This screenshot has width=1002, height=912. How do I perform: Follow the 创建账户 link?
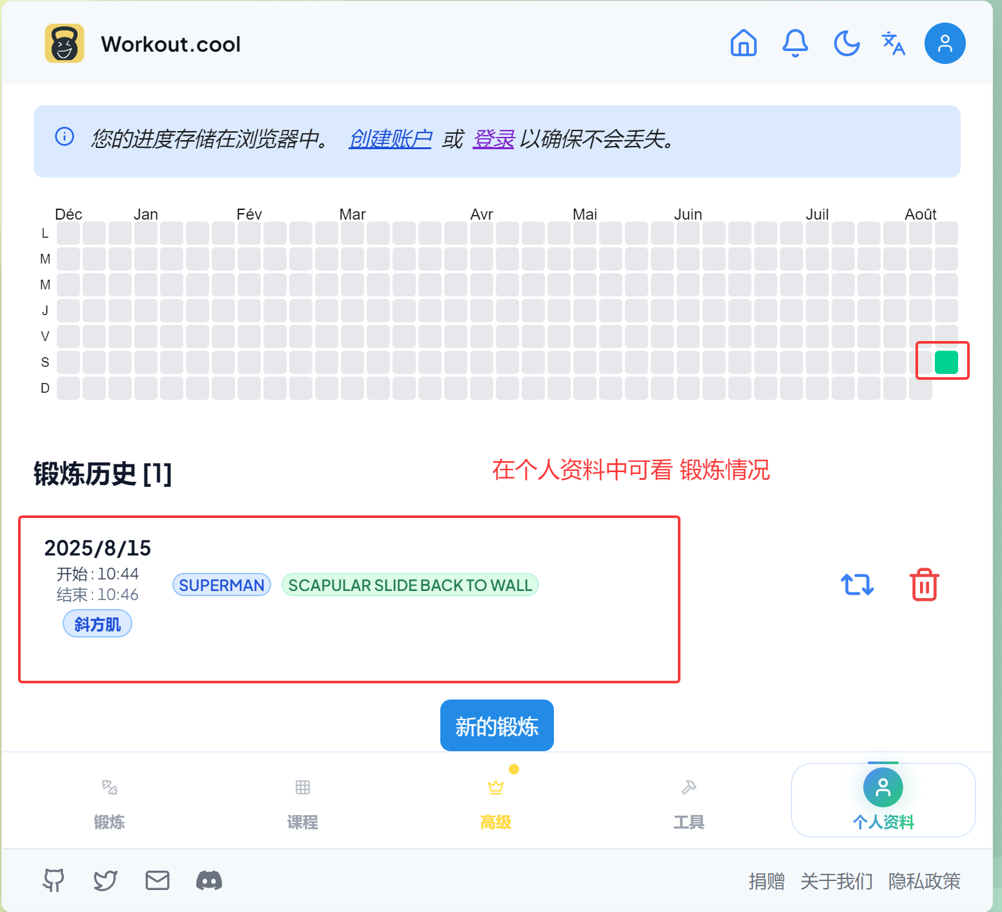tap(390, 138)
